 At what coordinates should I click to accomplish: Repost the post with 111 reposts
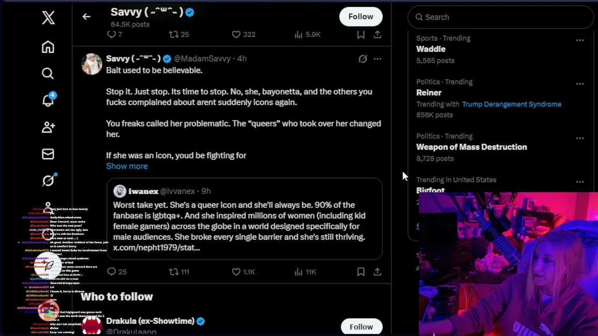[x=174, y=272]
